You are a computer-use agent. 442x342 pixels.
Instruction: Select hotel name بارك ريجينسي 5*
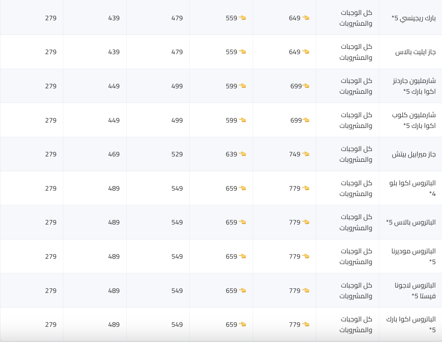pyautogui.click(x=414, y=18)
